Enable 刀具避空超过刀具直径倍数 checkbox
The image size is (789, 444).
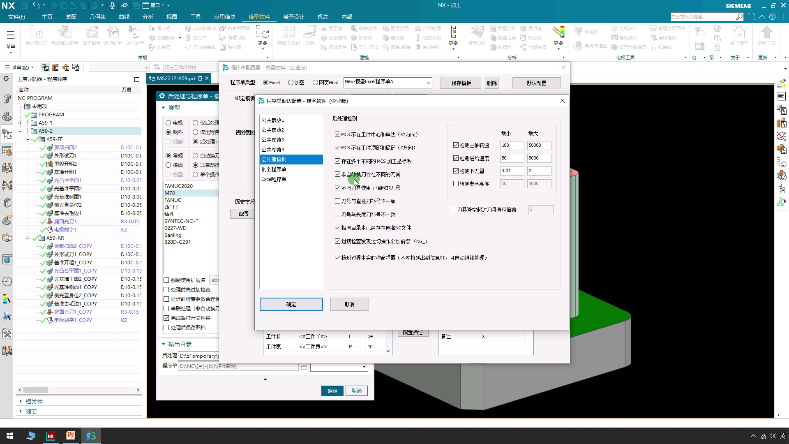tap(453, 210)
